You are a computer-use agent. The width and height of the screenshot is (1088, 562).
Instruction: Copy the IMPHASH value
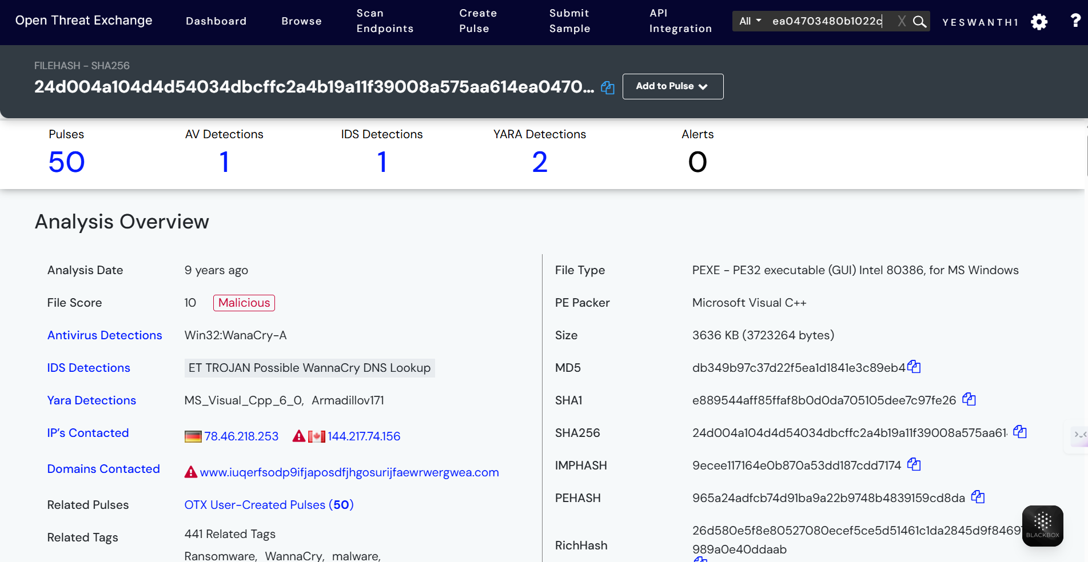coord(914,464)
